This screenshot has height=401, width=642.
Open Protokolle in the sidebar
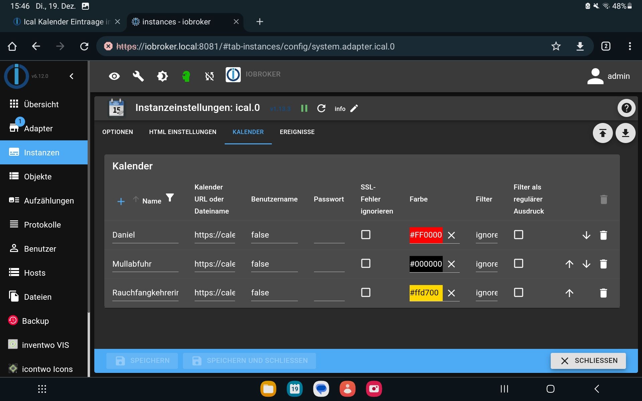pos(42,225)
